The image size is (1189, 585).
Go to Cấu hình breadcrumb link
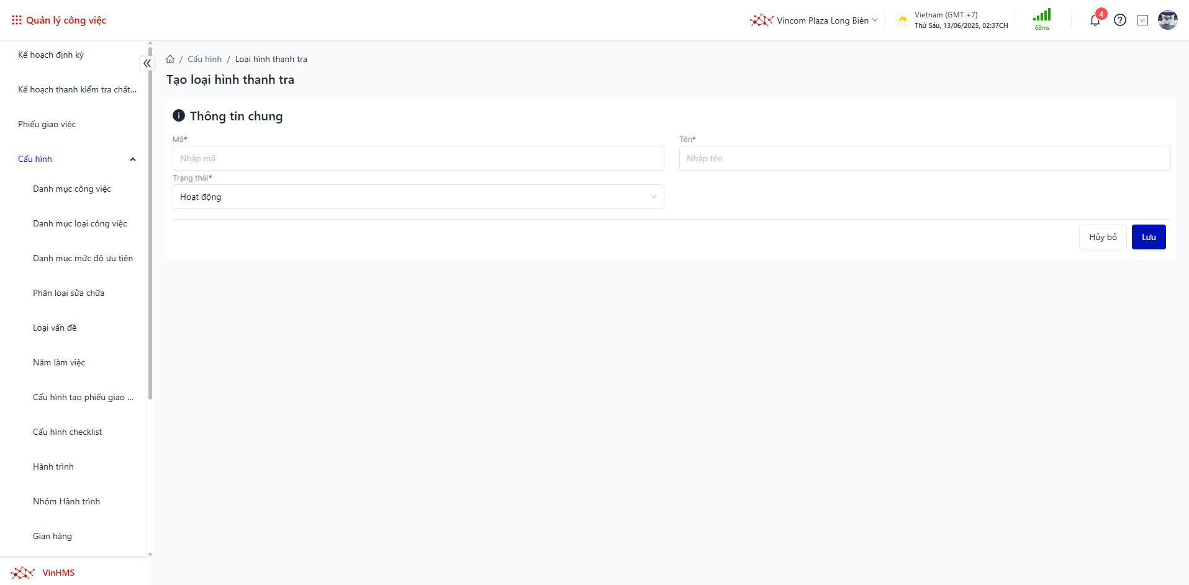tap(205, 59)
